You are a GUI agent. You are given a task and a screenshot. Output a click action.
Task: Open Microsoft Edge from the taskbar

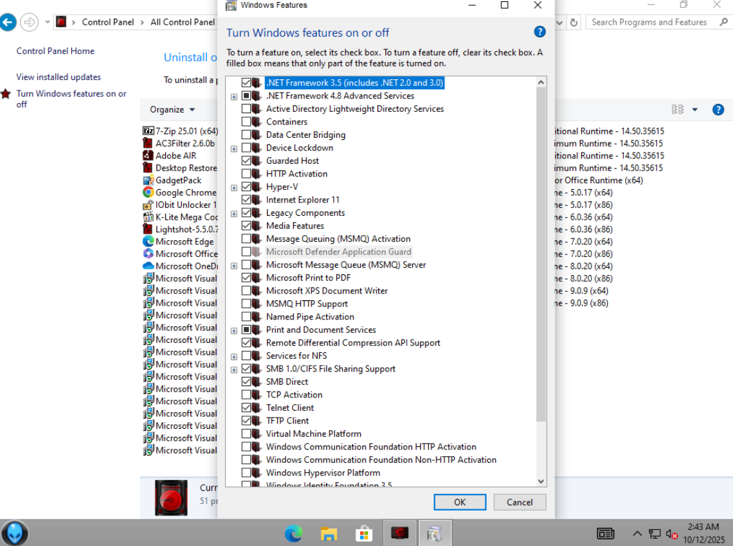pos(294,533)
